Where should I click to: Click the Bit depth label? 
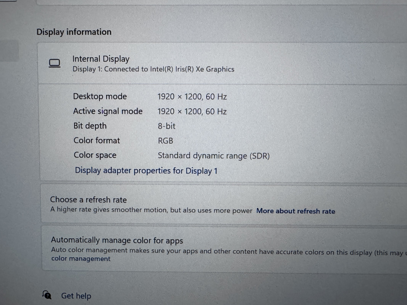[90, 126]
